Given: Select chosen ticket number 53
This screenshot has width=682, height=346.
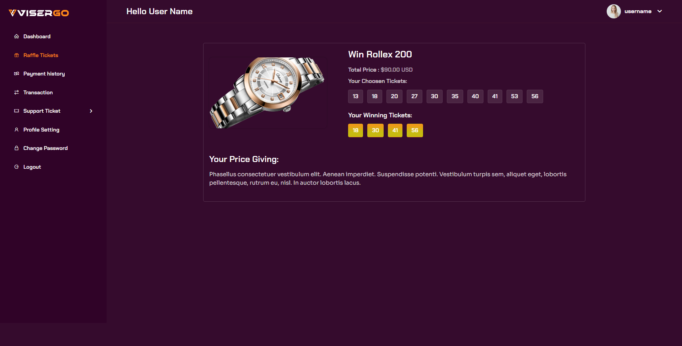Looking at the screenshot, I should coord(514,96).
